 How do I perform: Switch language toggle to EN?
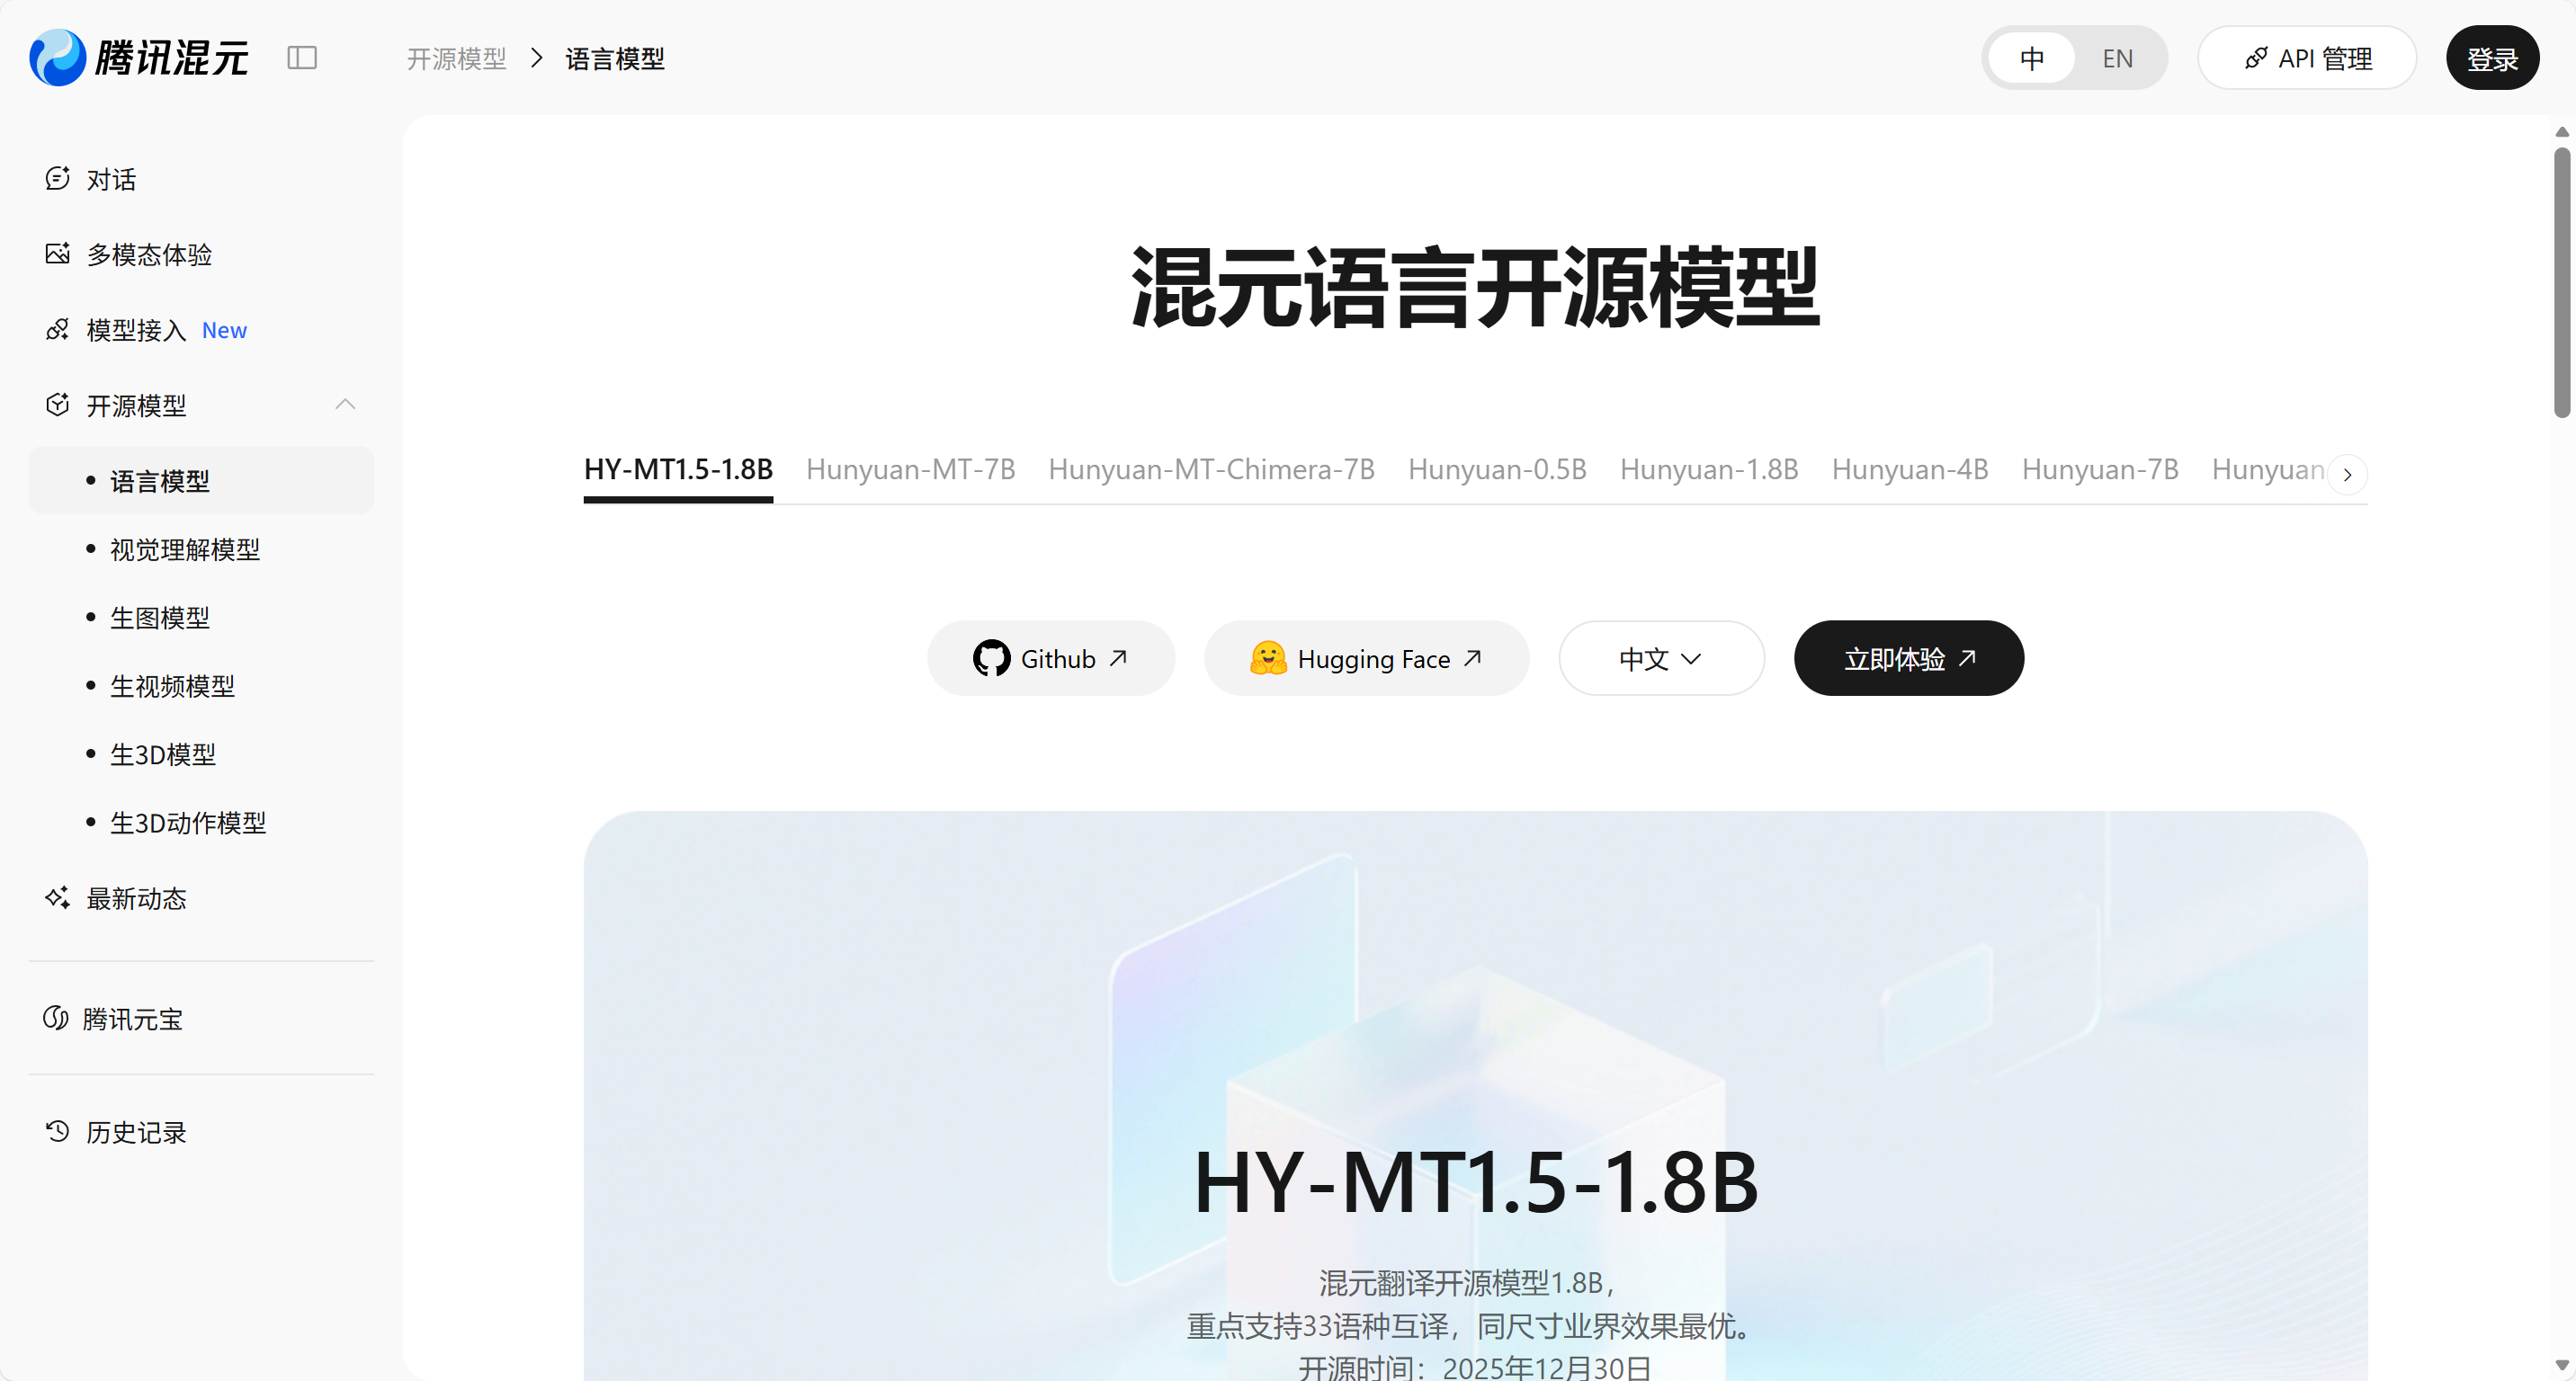[2117, 57]
